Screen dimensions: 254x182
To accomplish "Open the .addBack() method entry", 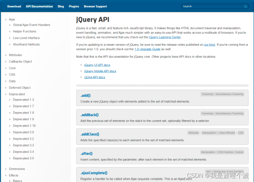I will tap(89, 115).
